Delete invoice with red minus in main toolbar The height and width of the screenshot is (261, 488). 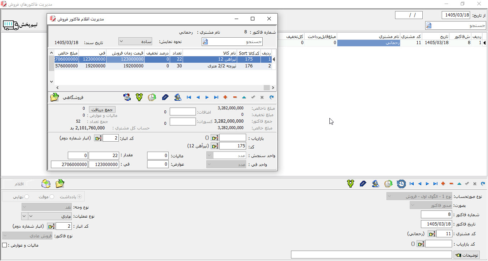click(x=451, y=184)
